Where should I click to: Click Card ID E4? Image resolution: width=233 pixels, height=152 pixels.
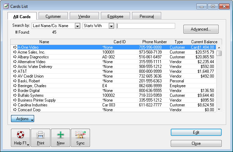tap(105, 86)
